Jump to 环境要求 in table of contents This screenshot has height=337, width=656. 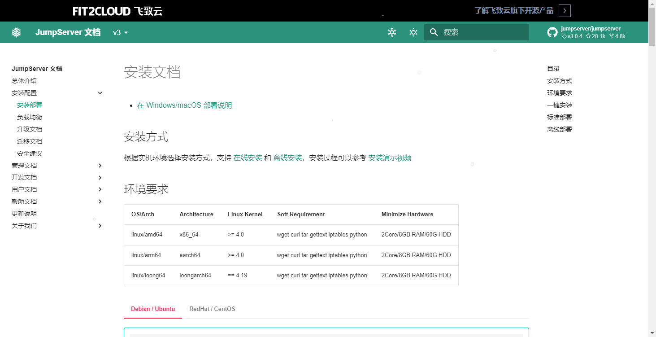[560, 93]
